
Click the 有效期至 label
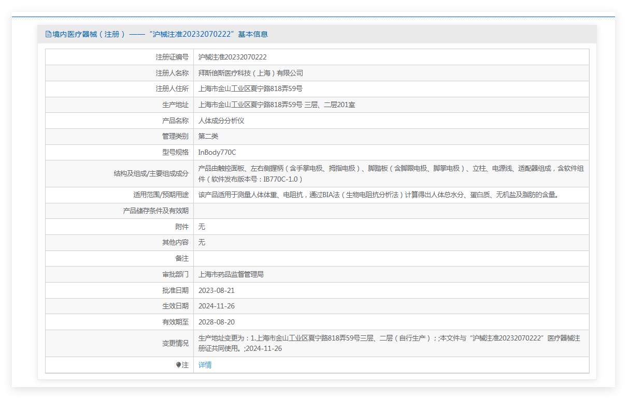pyautogui.click(x=175, y=322)
